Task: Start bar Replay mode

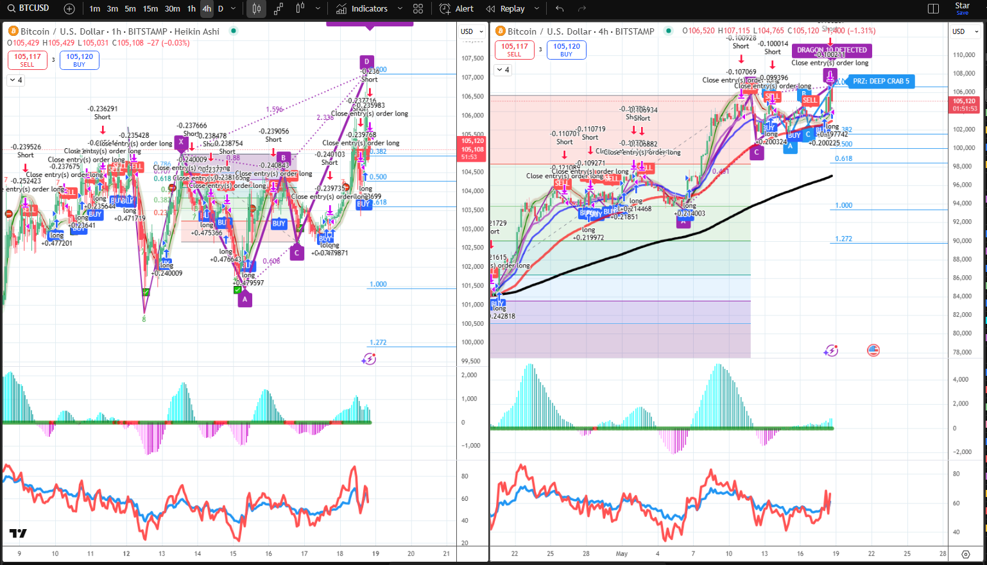Action: coord(506,9)
